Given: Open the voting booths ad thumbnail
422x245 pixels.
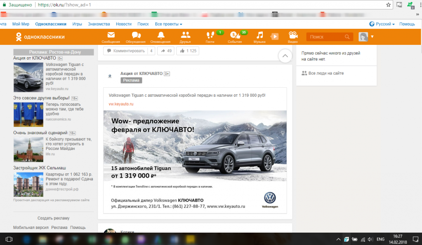Looking at the screenshot, I should (28, 114).
